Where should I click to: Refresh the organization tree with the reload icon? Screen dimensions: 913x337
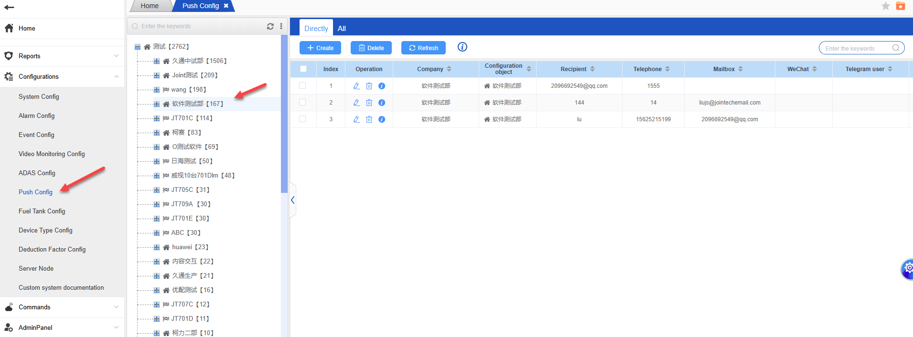[x=270, y=26]
